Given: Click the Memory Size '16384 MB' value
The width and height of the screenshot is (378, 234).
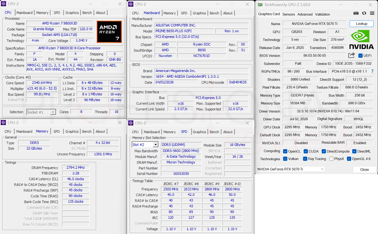Looking at the screenshot, I should 297,103.
